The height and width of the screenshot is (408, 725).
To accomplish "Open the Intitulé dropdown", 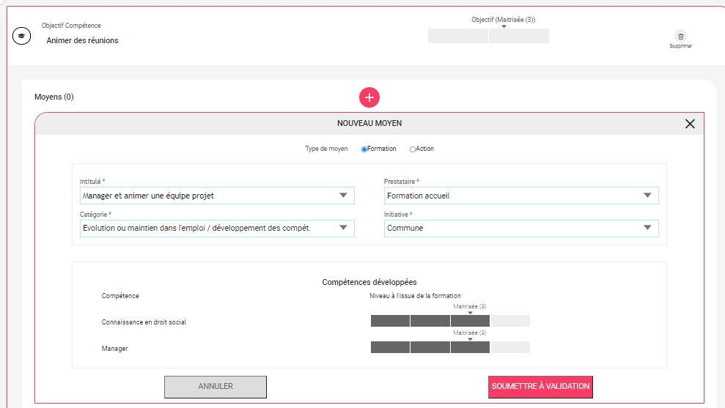I will 217,196.
